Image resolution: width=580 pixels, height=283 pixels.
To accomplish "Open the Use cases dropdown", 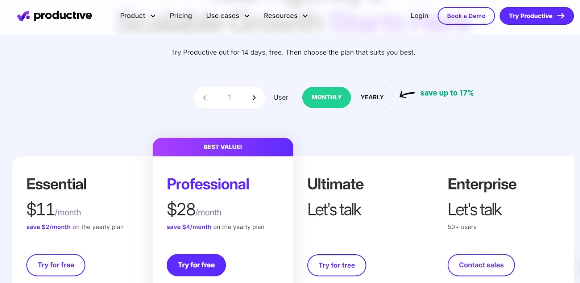I will (227, 16).
